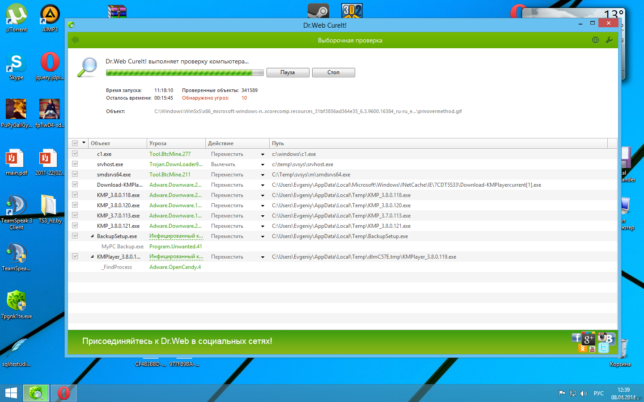Viewport: 644px width, 402px height.
Task: Open the µTorrent desktop shortcut
Action: (x=17, y=18)
